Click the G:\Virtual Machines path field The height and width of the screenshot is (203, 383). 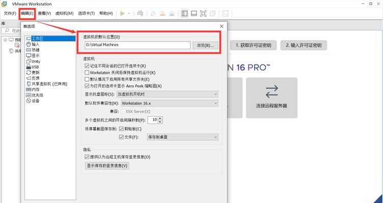138,45
